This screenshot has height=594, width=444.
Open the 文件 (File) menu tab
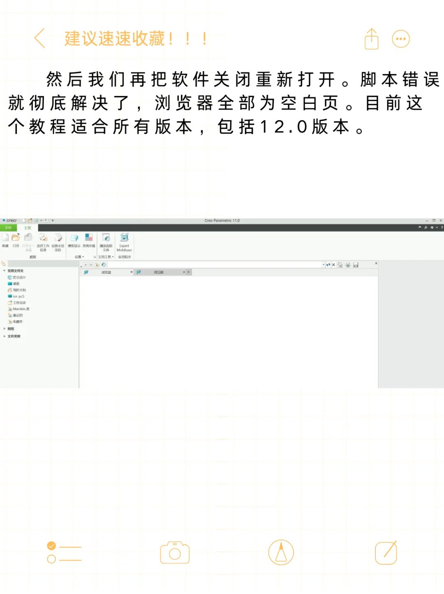point(8,228)
